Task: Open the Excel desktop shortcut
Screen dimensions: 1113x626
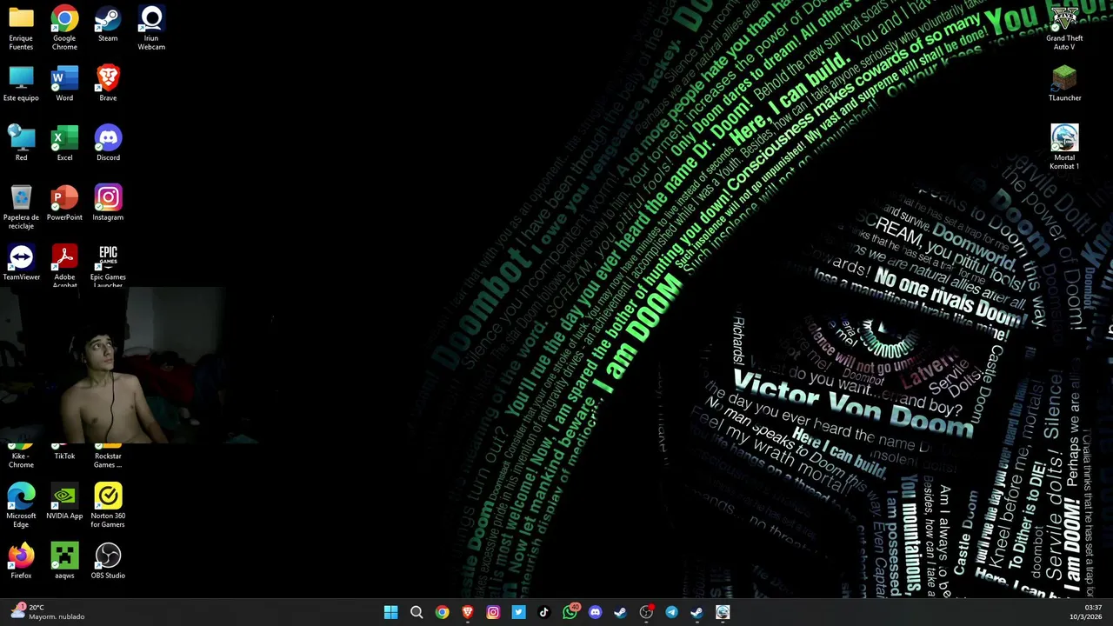Action: click(x=64, y=143)
